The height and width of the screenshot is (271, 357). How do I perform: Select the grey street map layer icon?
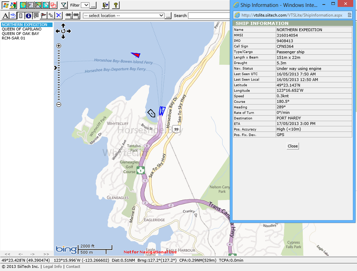click(31, 5)
